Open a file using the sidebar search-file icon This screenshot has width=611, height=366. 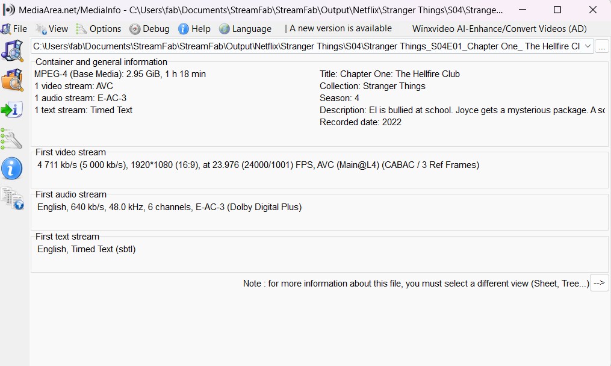click(13, 51)
